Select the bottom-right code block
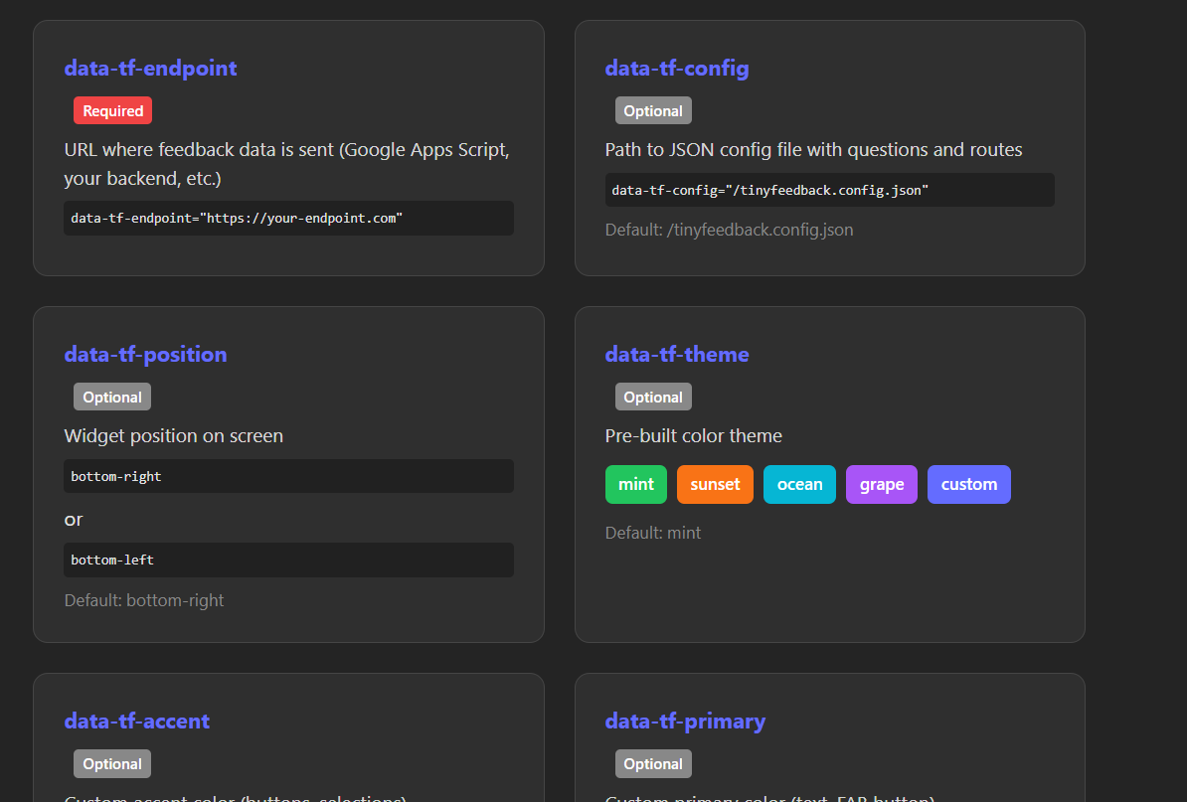Screen dimensions: 1187x802 coord(288,477)
